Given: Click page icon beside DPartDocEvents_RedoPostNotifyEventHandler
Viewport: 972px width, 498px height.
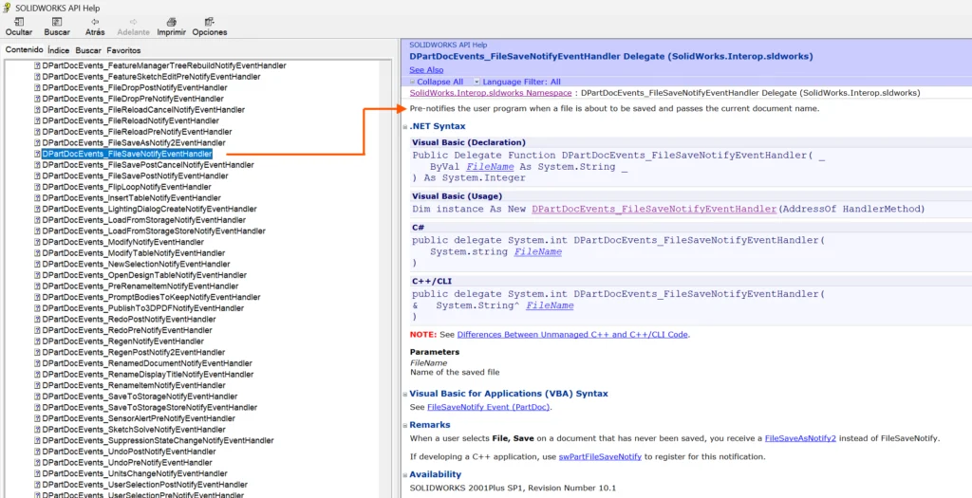Looking at the screenshot, I should click(37, 319).
